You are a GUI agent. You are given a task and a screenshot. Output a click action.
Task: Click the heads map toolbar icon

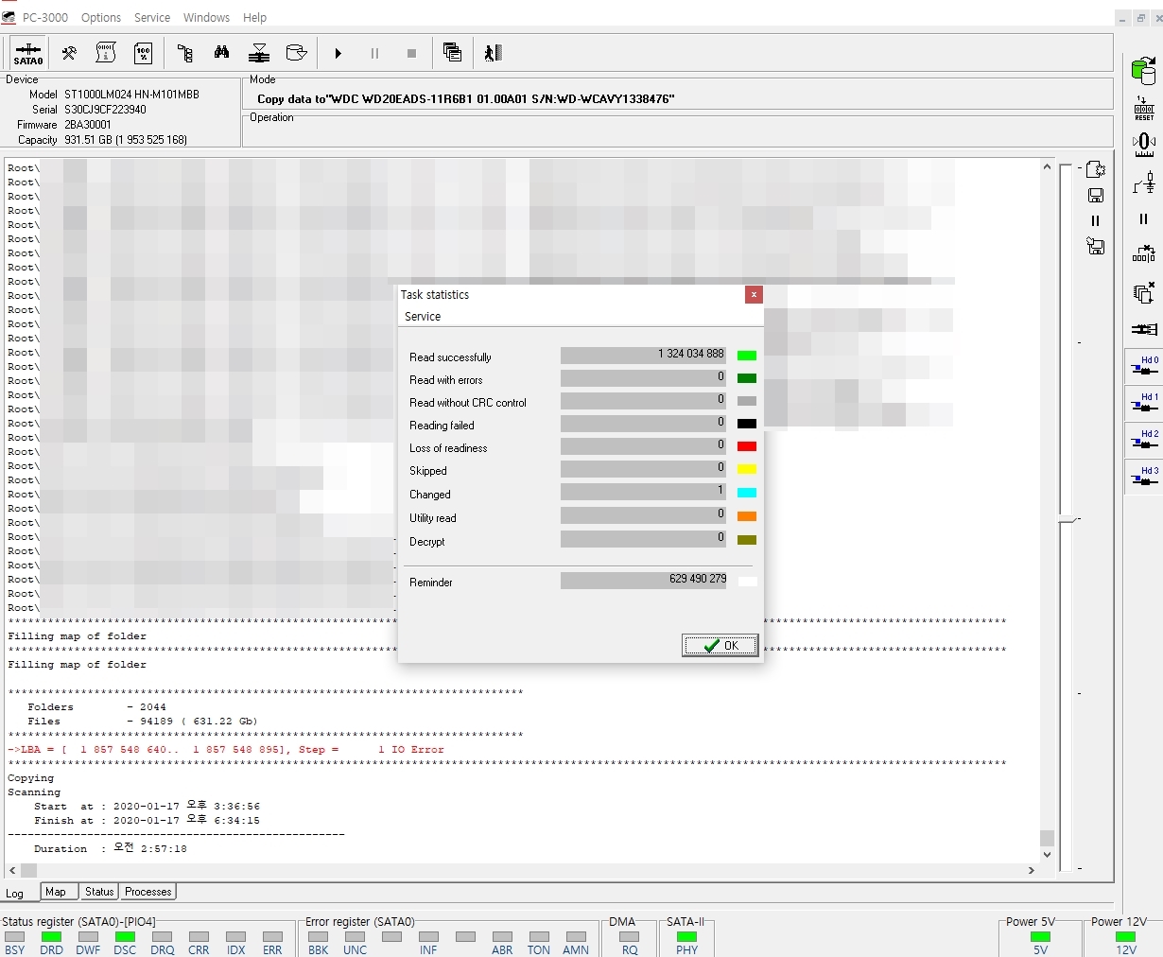point(259,53)
